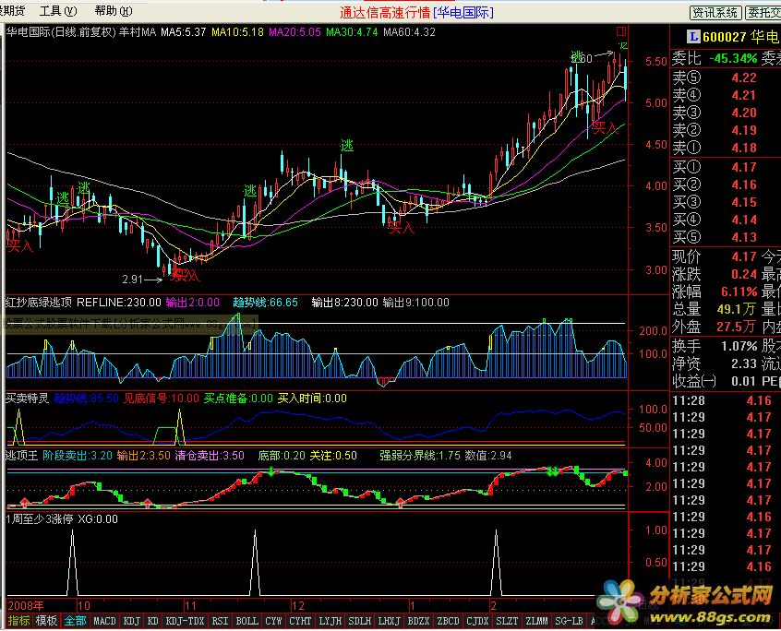The image size is (781, 631).
Task: Select the ZLMM indicator tab
Action: [x=537, y=621]
